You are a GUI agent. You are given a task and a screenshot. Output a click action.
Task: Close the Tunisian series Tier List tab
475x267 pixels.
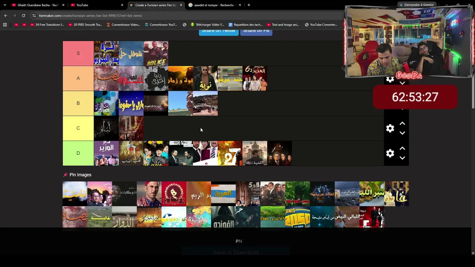[181, 5]
